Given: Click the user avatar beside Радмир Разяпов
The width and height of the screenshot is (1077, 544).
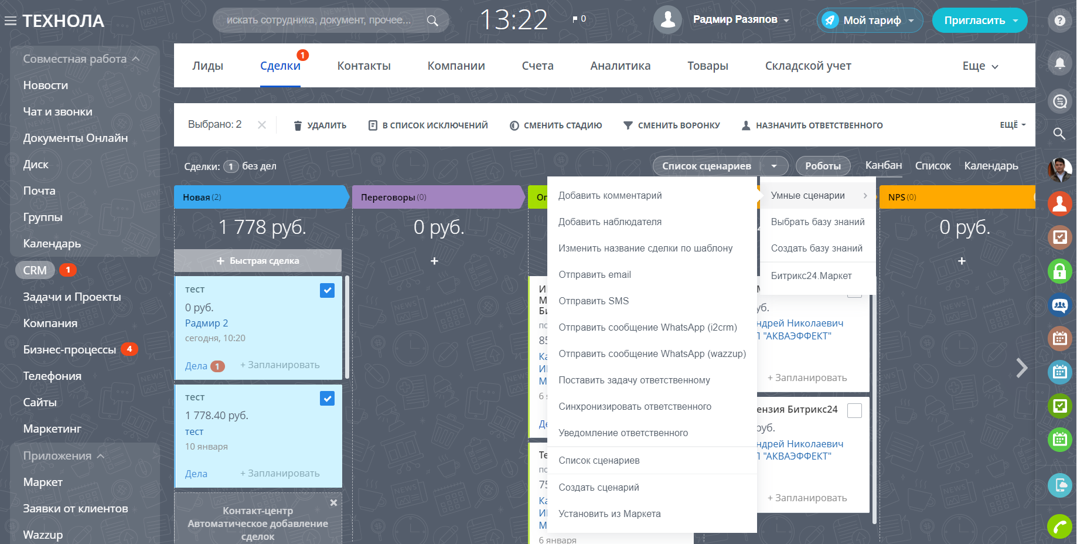Looking at the screenshot, I should tap(667, 20).
